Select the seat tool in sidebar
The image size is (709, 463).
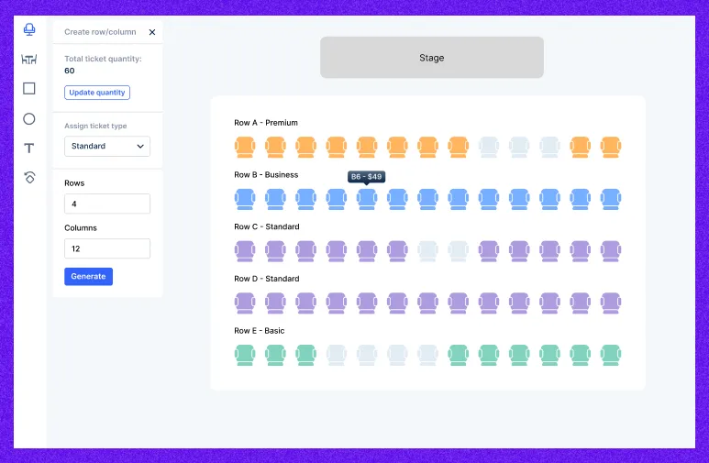coord(29,30)
